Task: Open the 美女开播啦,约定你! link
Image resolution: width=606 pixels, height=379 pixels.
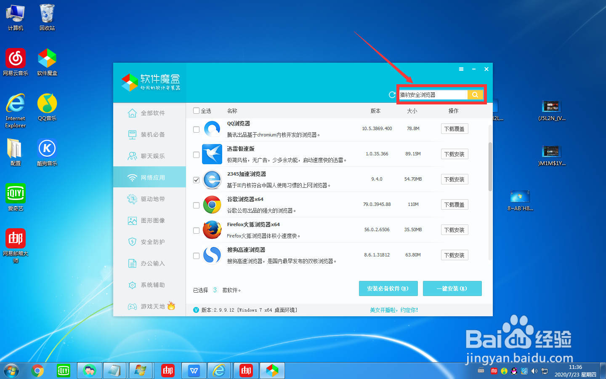Action: tap(394, 310)
